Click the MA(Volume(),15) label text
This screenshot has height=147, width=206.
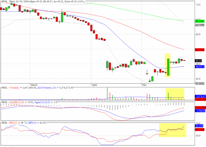click(x=47, y=88)
